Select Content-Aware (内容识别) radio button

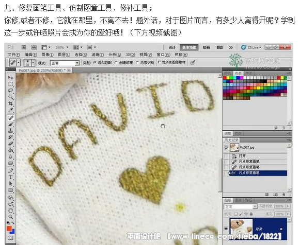click(x=137, y=62)
